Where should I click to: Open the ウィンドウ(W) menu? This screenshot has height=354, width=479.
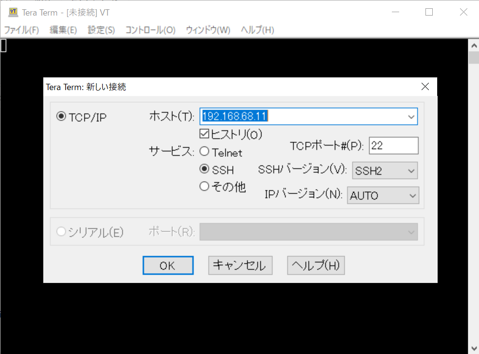coord(208,30)
